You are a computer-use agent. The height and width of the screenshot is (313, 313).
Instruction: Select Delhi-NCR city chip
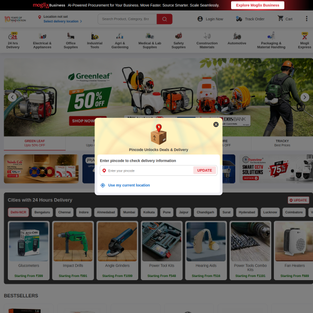(x=18, y=212)
